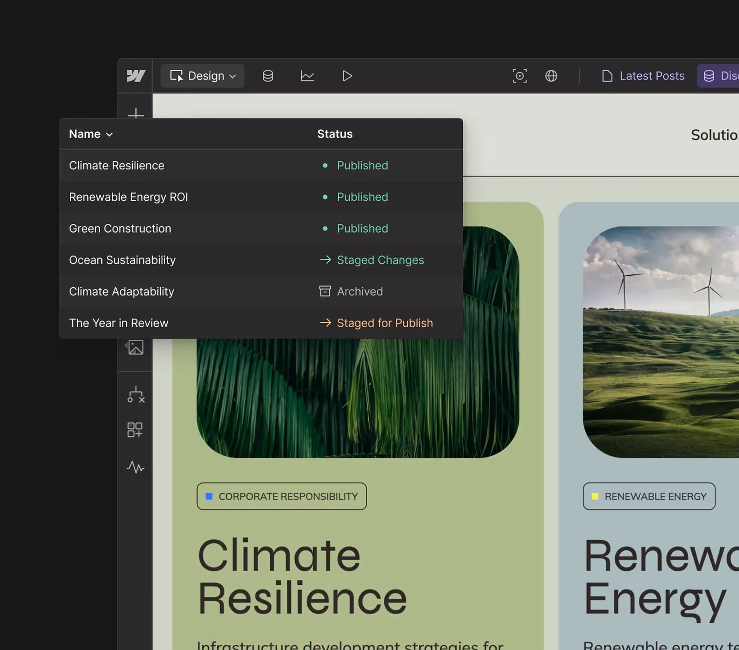739x650 pixels.
Task: Click the green Staged Changes arrow icon
Action: [326, 259]
